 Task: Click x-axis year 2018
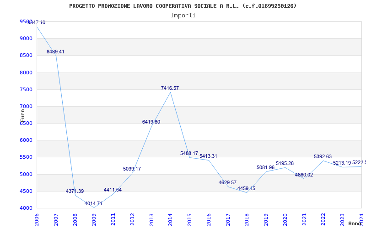click(x=247, y=220)
